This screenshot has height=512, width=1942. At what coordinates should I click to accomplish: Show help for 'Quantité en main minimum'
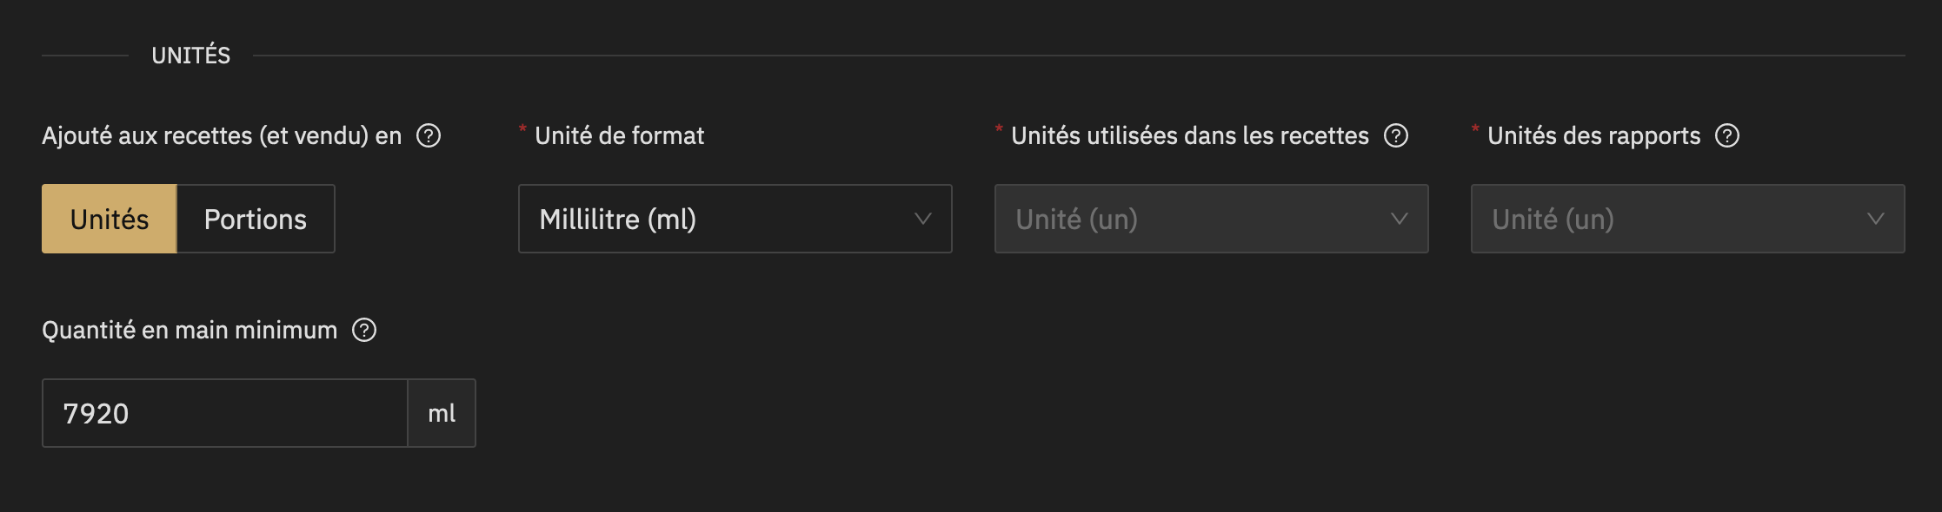pyautogui.click(x=364, y=331)
